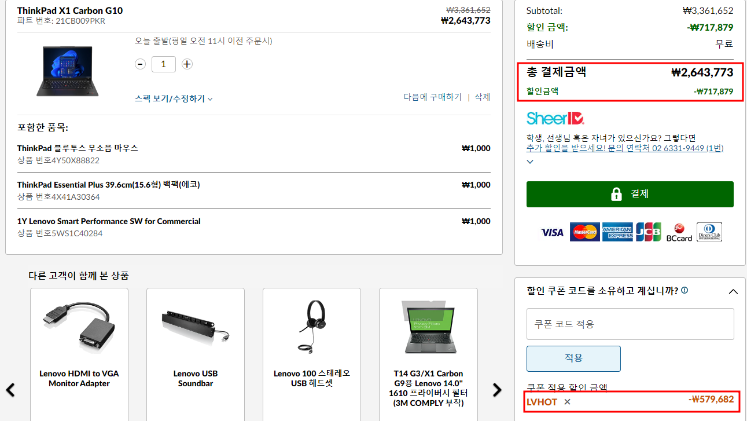Click 다음에 구매하기 link
Image resolution: width=747 pixels, height=421 pixels.
click(433, 97)
